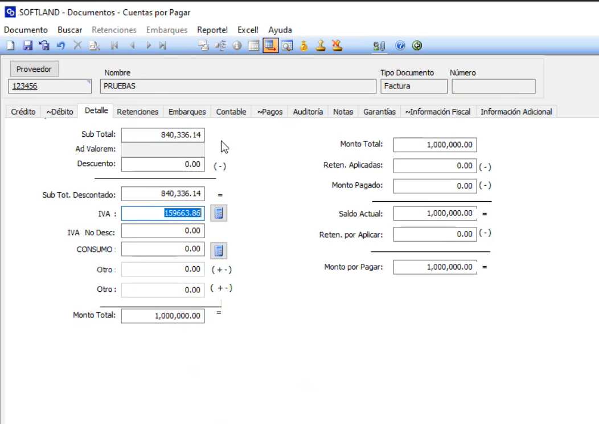Click the document-with-X void icon
Image resolution: width=599 pixels, height=424 pixels.
tap(95, 46)
